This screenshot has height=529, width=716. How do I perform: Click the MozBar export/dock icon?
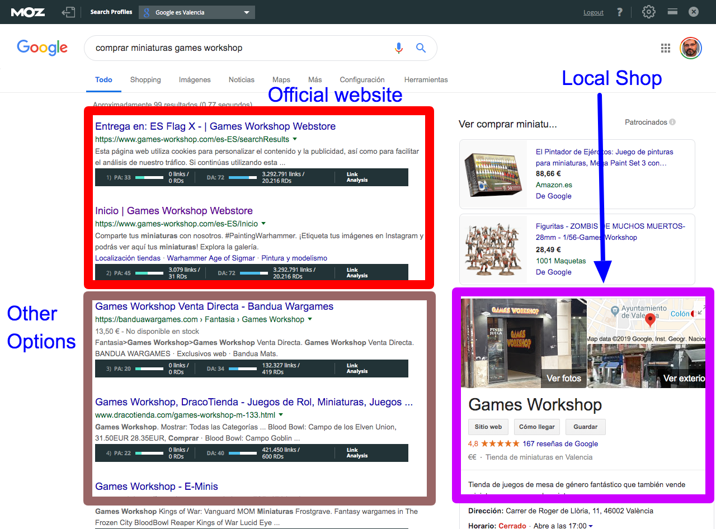(68, 12)
